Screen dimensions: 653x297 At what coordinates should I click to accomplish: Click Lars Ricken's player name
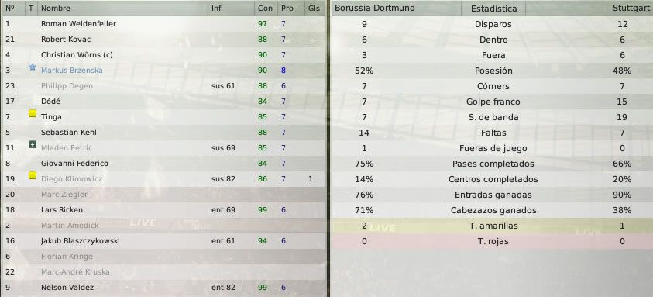62,210
